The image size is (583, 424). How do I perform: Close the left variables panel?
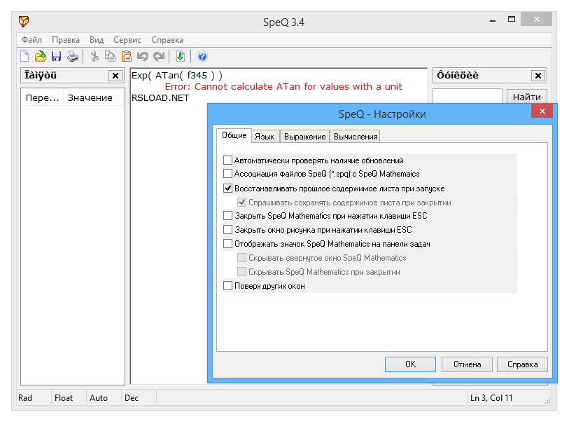click(115, 76)
